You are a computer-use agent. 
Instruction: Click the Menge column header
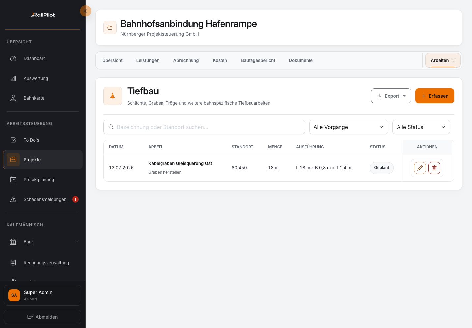pyautogui.click(x=275, y=147)
